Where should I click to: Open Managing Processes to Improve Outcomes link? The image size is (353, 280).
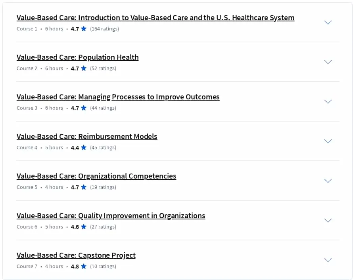(x=118, y=97)
